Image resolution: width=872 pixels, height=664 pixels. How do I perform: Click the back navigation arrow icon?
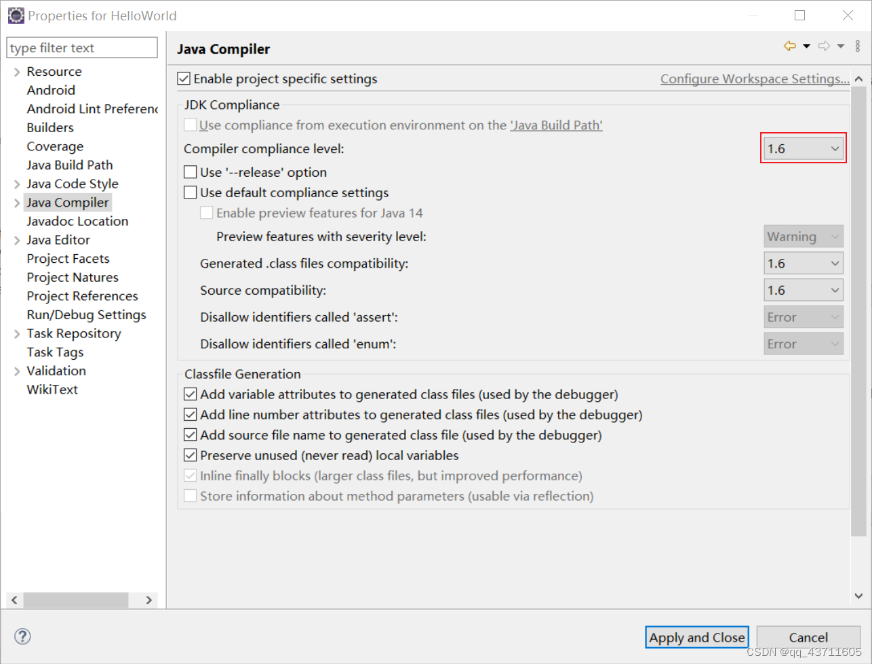coord(789,45)
